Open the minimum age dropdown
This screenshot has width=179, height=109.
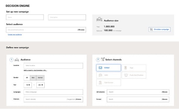pyautogui.click(x=28, y=85)
